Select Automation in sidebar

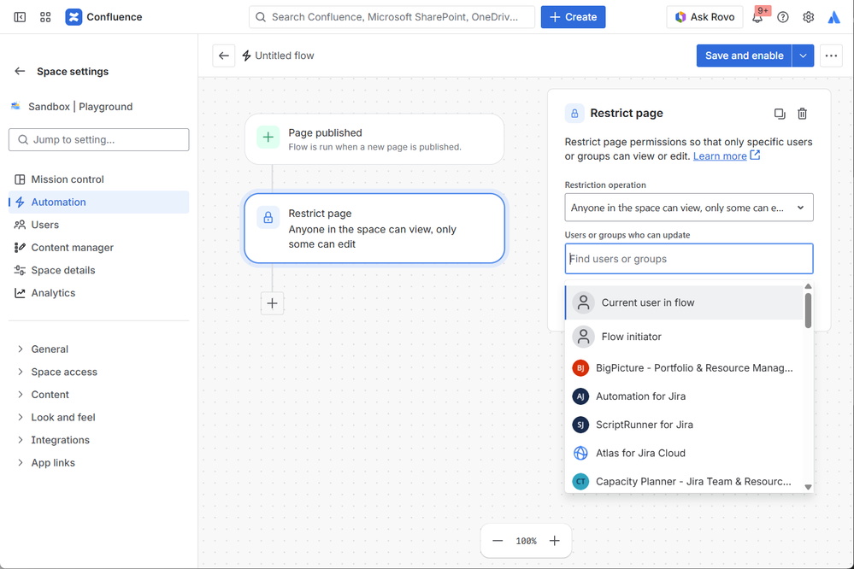[98, 202]
